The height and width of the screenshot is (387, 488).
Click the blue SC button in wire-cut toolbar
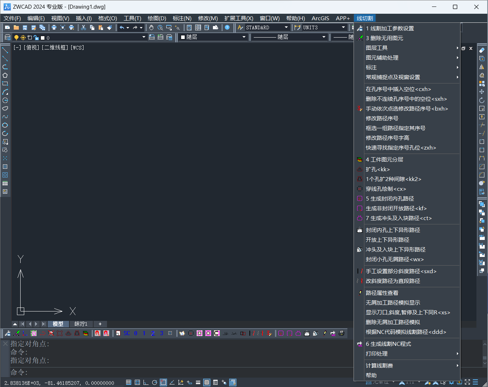(x=127, y=333)
